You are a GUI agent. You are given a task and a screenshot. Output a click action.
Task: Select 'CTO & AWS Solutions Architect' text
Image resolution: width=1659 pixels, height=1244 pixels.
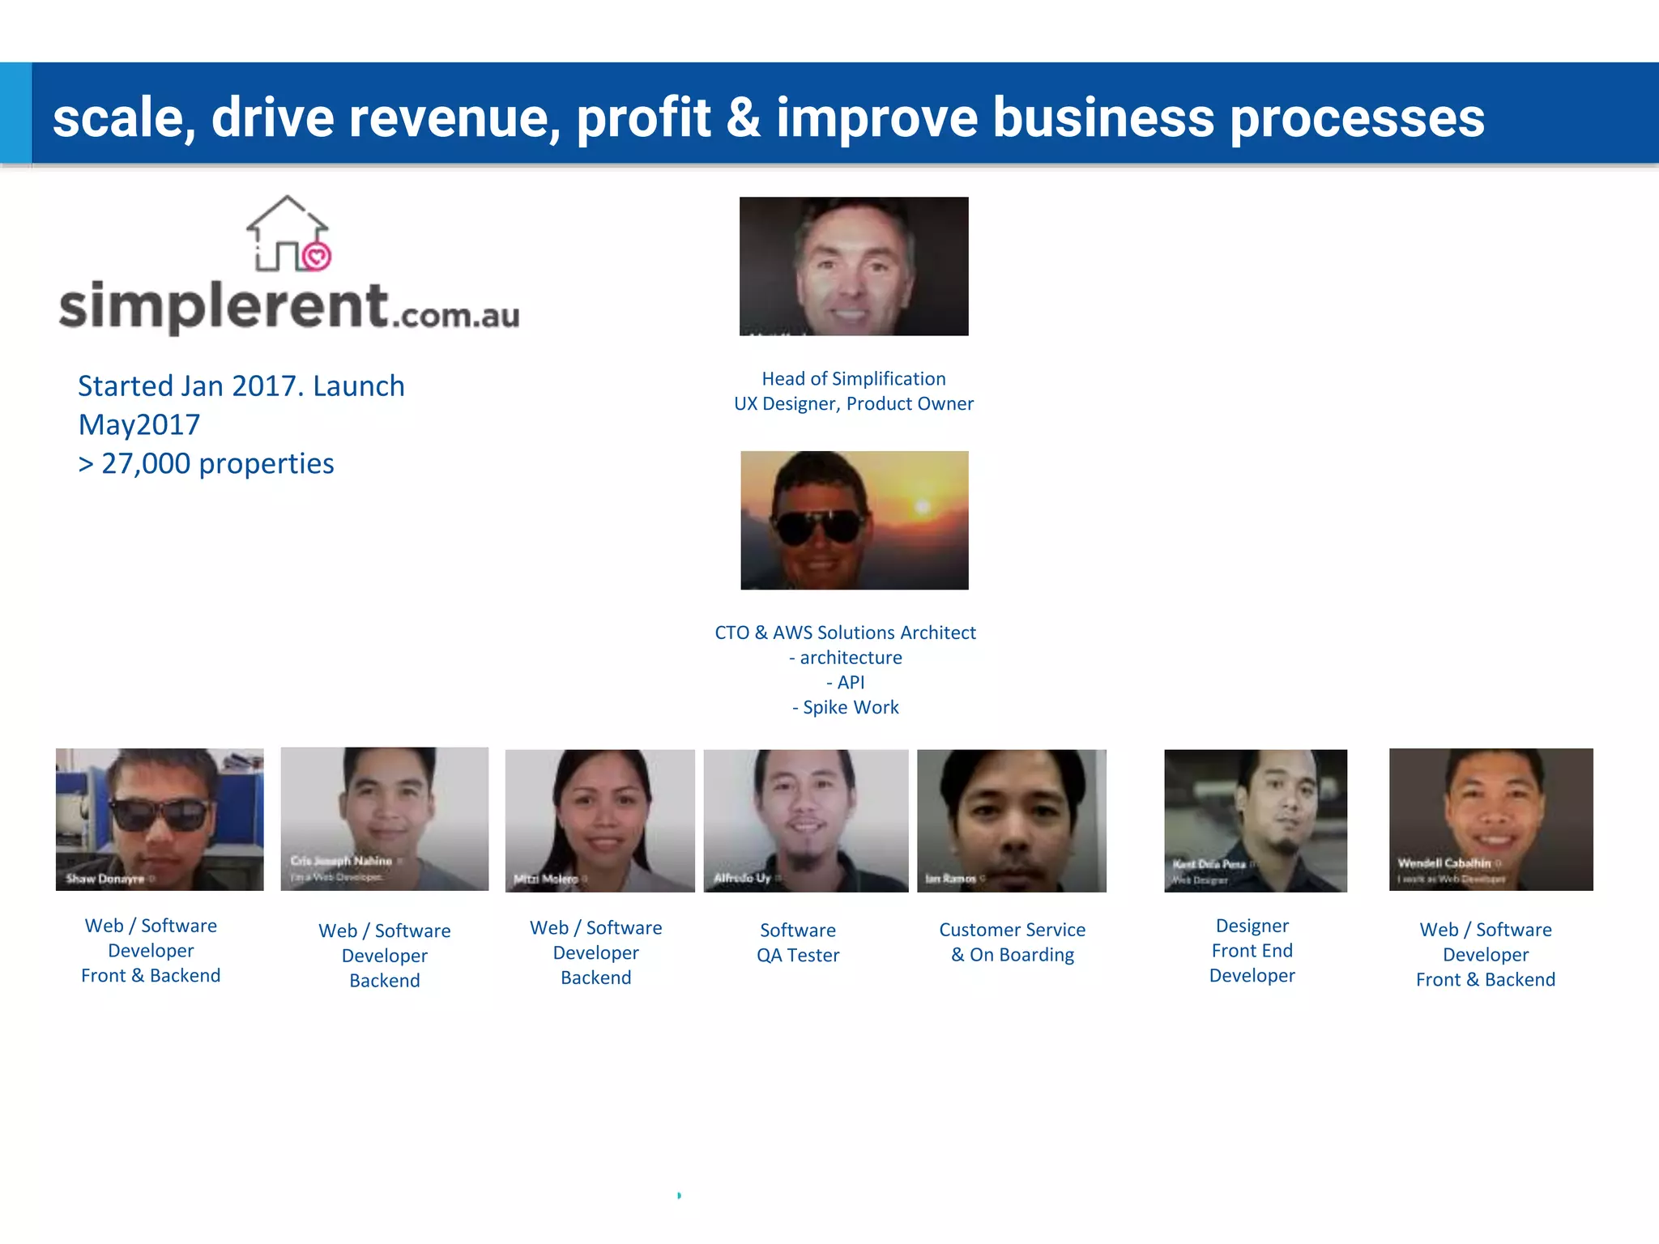pyautogui.click(x=846, y=633)
